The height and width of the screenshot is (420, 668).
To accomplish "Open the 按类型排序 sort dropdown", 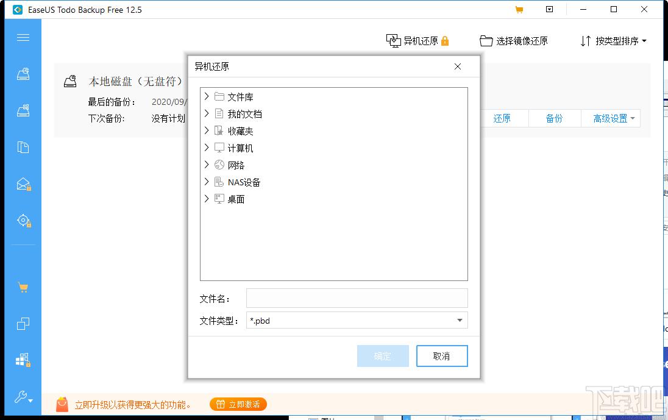I will pos(614,41).
